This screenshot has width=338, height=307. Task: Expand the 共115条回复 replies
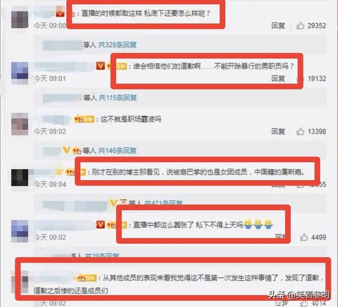(118, 98)
